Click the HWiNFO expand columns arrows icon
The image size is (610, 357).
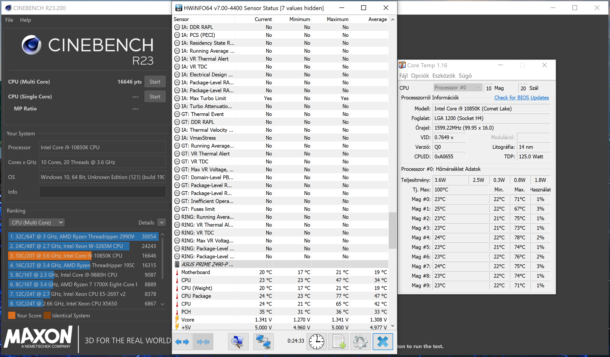click(182, 342)
